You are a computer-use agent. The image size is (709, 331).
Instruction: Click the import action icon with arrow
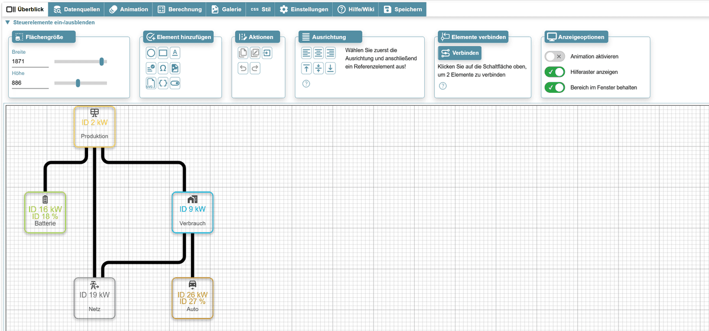pos(267,53)
